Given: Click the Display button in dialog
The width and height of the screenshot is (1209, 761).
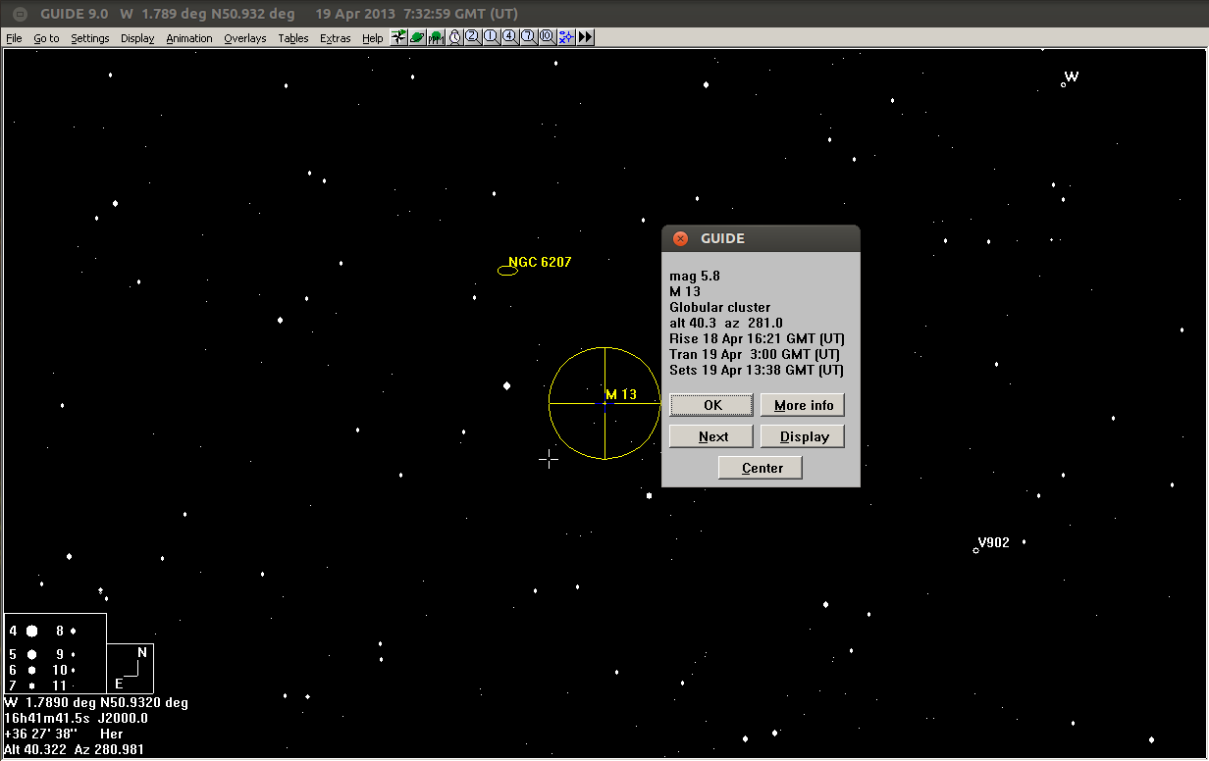Looking at the screenshot, I should 803,436.
